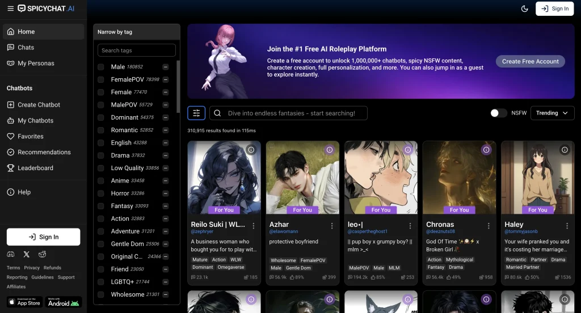Open three-dot menu on leo card

click(x=410, y=226)
